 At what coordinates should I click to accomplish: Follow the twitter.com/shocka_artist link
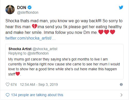click(x=30, y=38)
